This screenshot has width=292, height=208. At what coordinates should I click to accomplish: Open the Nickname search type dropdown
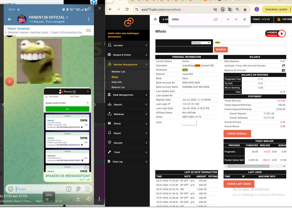click(201, 43)
